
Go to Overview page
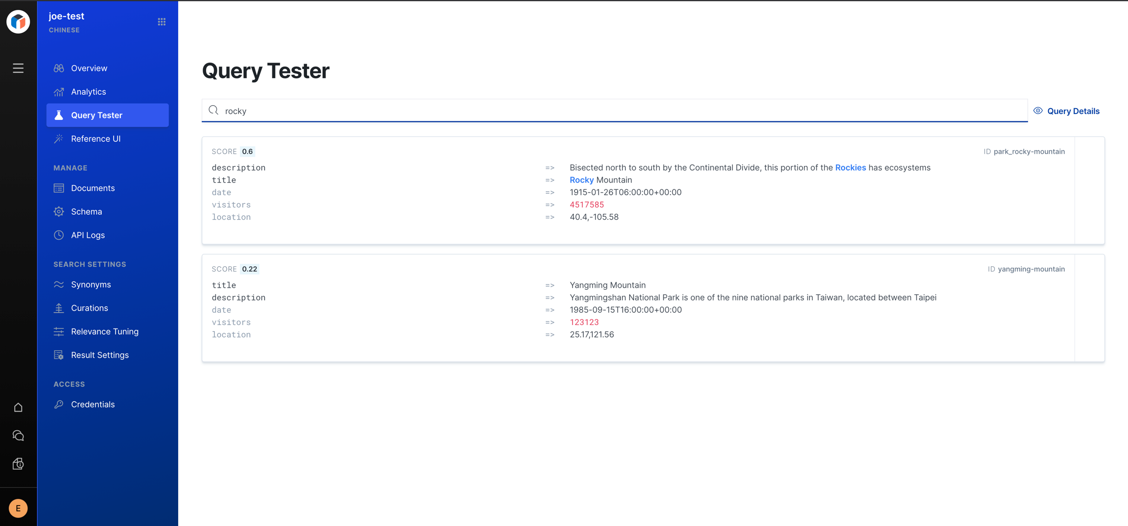[89, 68]
